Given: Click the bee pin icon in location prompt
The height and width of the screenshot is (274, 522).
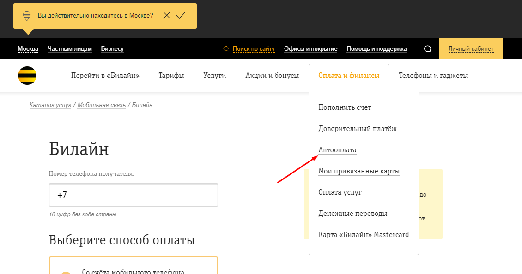Looking at the screenshot, I should pos(27,16).
